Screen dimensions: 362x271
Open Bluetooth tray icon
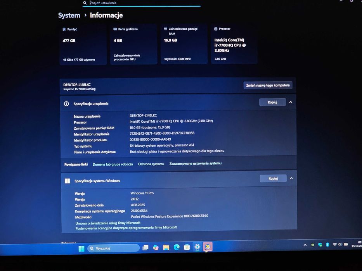pyautogui.click(x=327, y=245)
